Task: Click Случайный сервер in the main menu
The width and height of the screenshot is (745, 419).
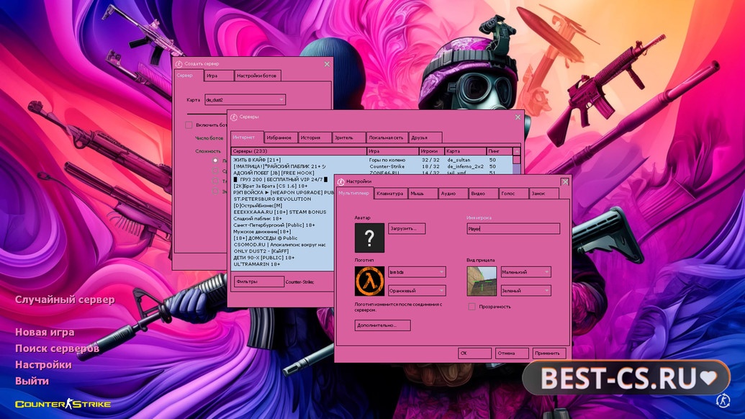Action: point(65,299)
